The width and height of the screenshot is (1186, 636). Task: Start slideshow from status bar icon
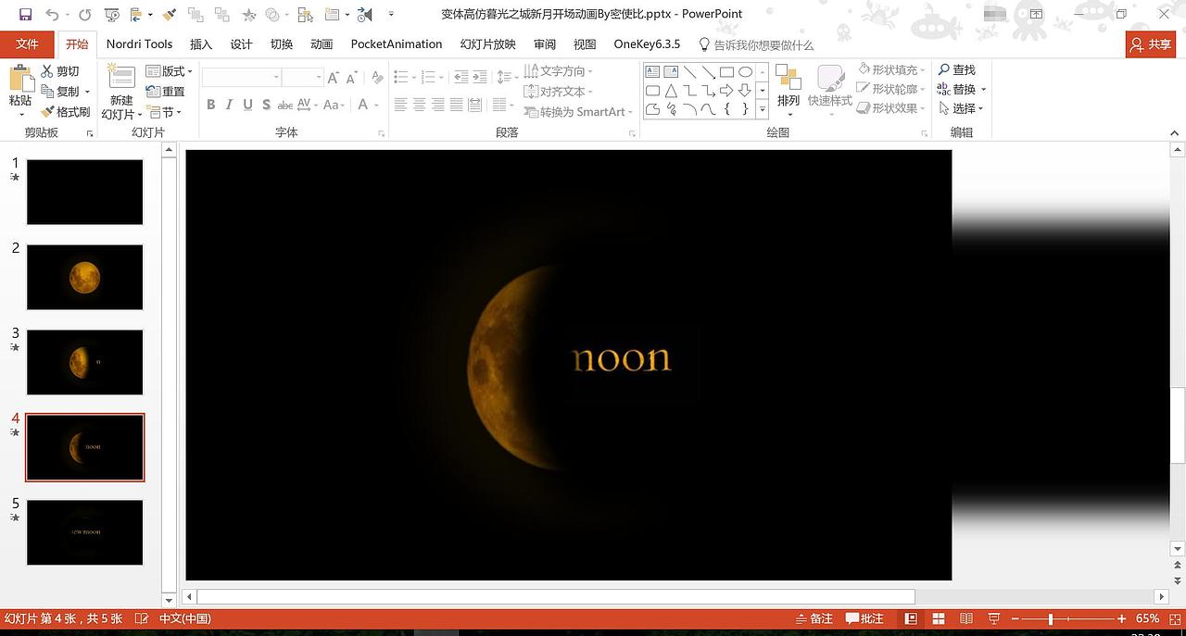pos(993,618)
